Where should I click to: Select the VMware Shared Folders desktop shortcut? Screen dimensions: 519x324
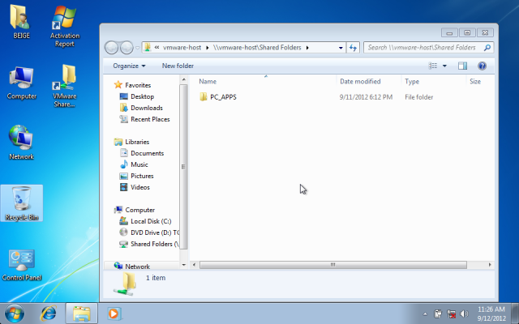(65, 86)
